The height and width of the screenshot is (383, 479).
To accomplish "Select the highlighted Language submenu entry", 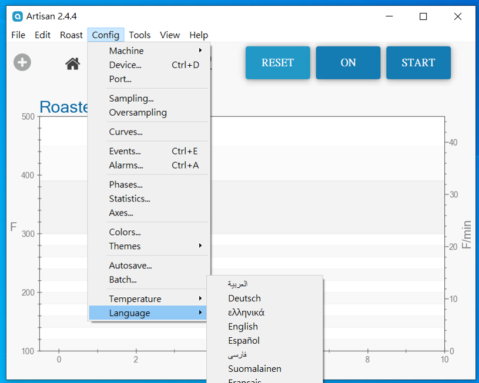I will coord(148,313).
